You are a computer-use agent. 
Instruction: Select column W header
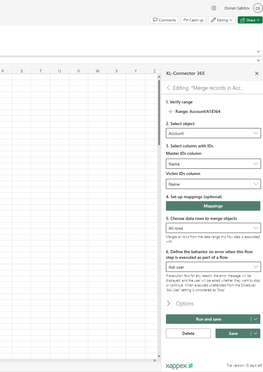click(98, 71)
